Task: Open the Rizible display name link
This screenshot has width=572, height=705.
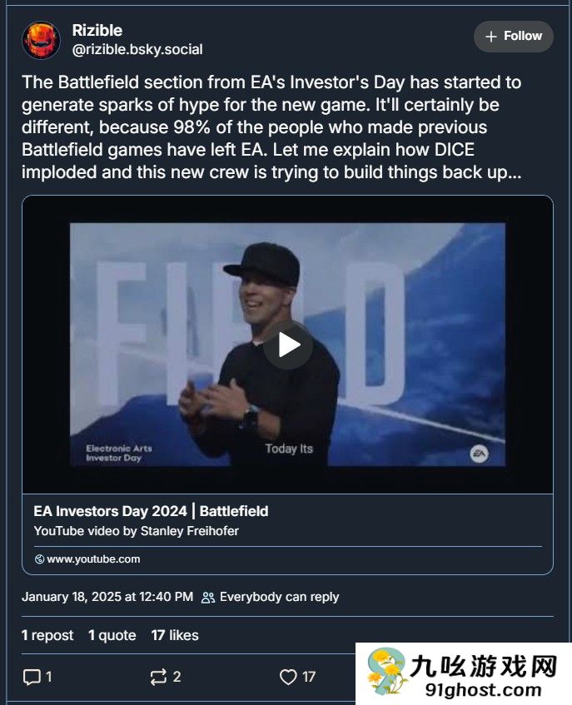Action: point(97,30)
